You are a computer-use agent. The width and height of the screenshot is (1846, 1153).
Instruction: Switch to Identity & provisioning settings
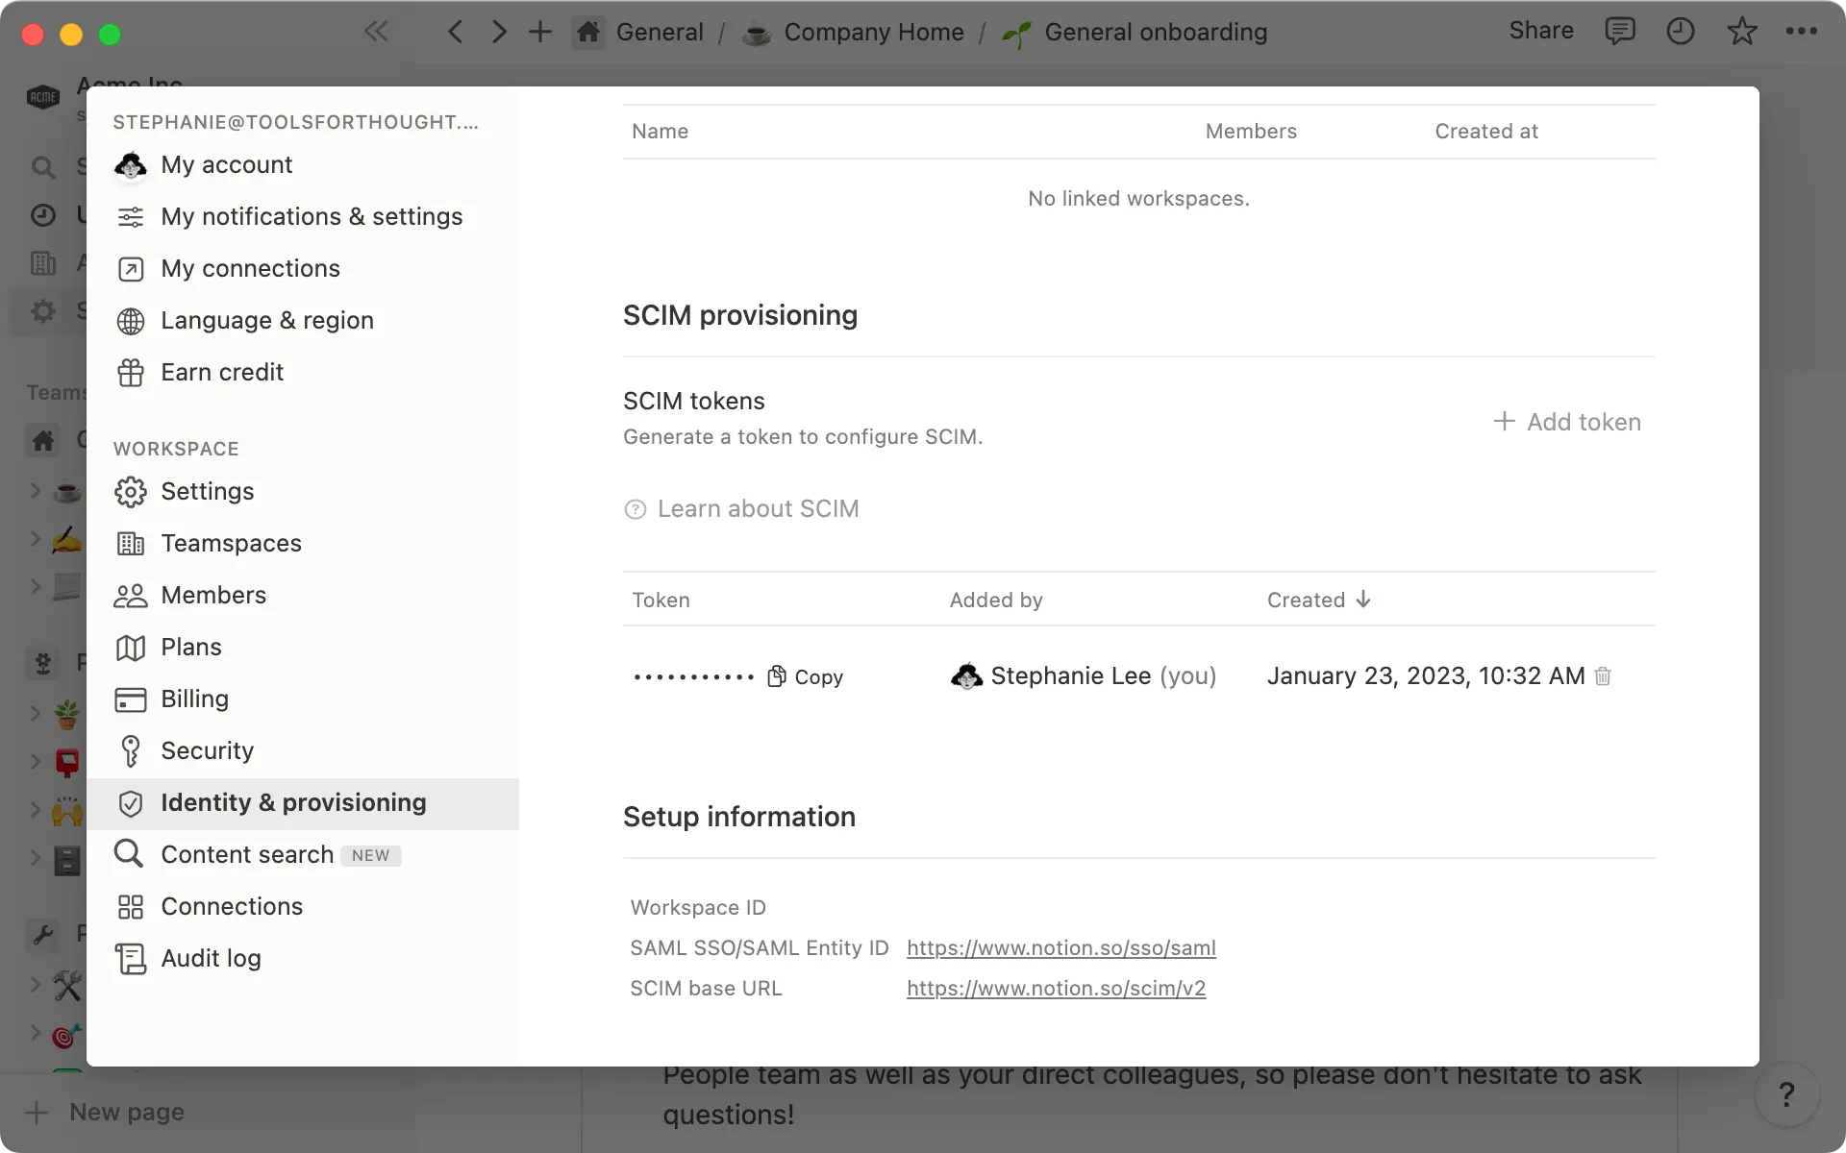[x=293, y=803]
